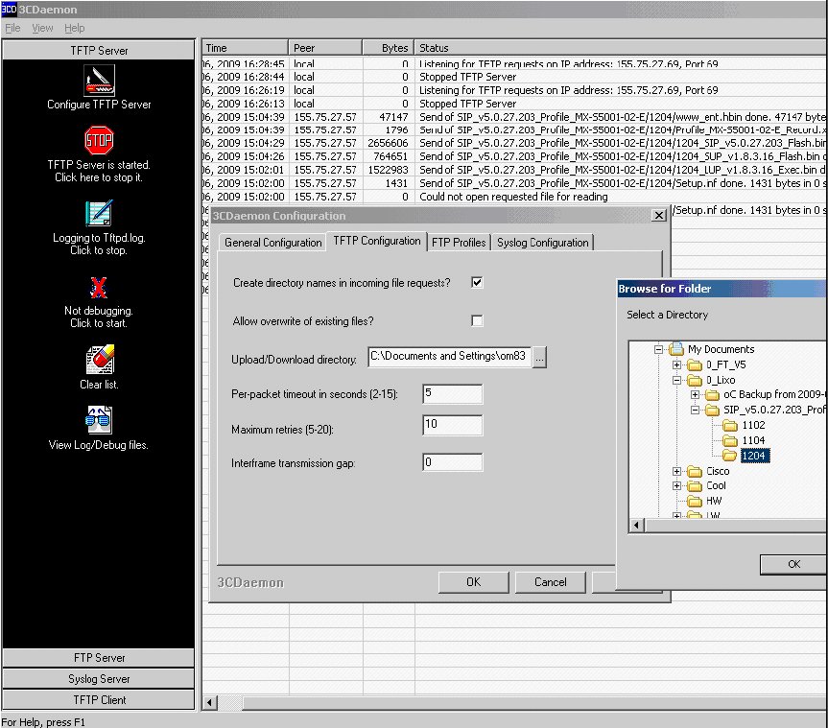
Task: Click the Per-packet timeout field
Action: tap(453, 394)
